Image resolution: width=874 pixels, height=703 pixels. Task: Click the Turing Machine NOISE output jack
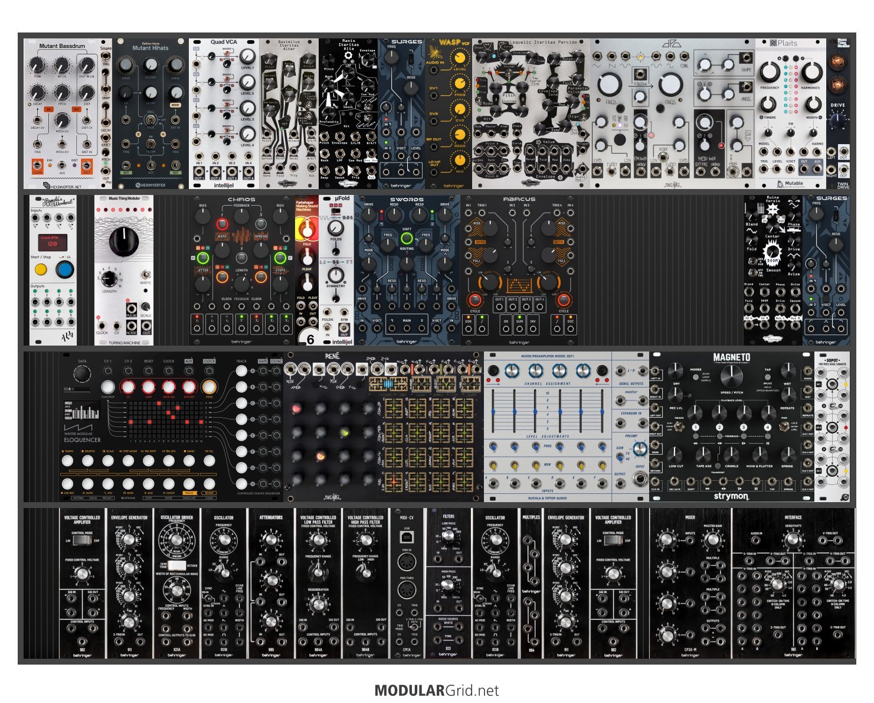132,326
